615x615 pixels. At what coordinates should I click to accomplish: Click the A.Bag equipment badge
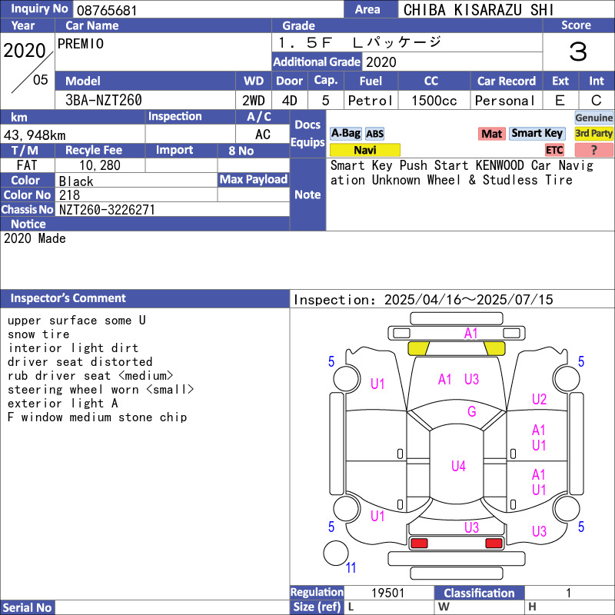point(345,134)
